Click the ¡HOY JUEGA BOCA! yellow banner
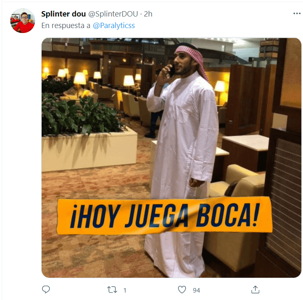This screenshot has height=300, width=303. 164,216
